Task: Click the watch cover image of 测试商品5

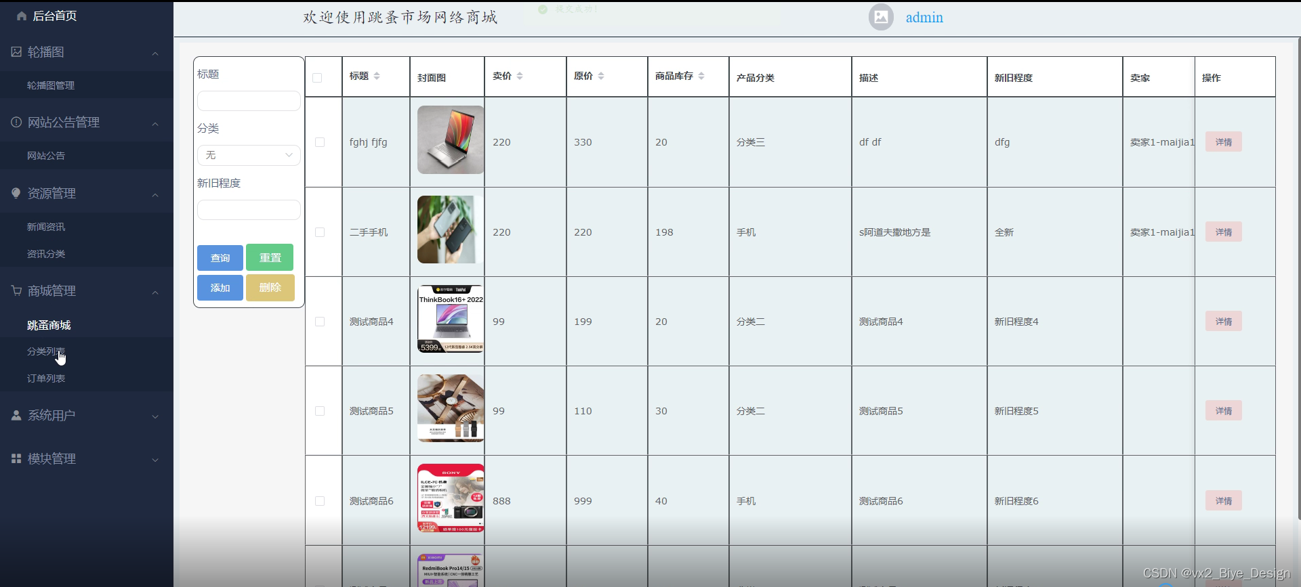Action: coord(451,408)
